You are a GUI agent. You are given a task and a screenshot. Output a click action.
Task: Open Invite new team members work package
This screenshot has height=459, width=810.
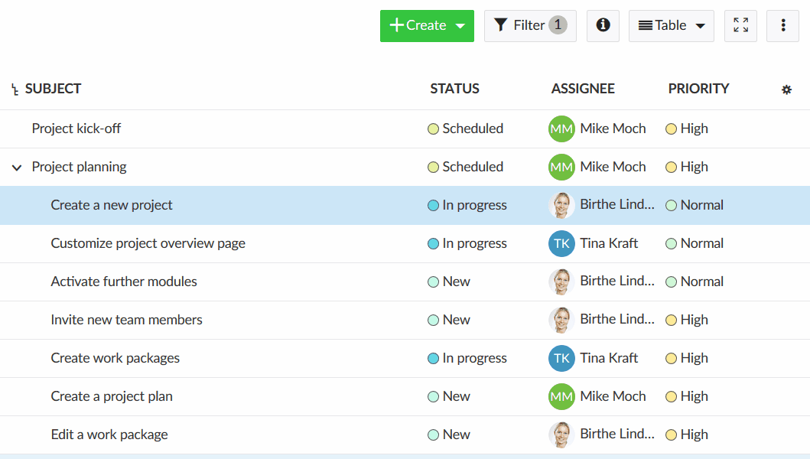coord(126,320)
